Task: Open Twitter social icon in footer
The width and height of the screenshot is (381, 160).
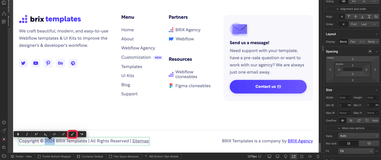Action: 23,63
